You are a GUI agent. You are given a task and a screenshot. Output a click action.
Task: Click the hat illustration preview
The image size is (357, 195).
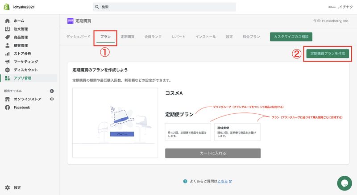[115, 123]
